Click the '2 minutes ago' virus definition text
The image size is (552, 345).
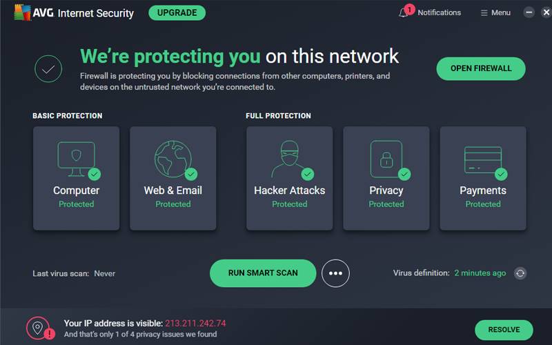[x=480, y=273]
